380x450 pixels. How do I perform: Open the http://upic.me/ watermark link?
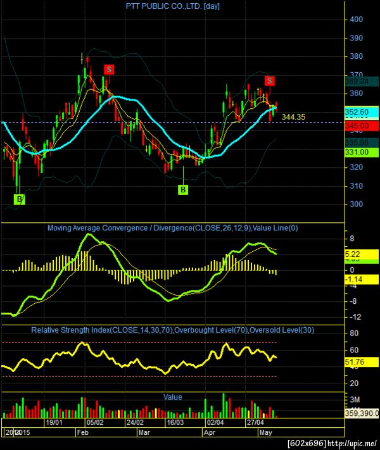coord(352,444)
